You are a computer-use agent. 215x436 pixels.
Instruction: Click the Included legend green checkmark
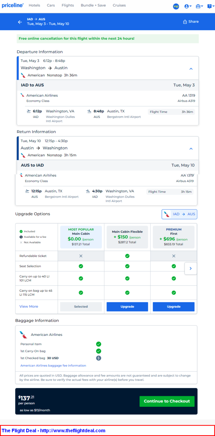point(21,231)
